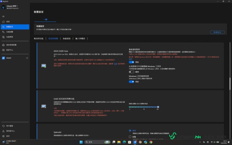Open the hamburger menu in the sidebar
The image size is (232, 145).
pos(3,16)
